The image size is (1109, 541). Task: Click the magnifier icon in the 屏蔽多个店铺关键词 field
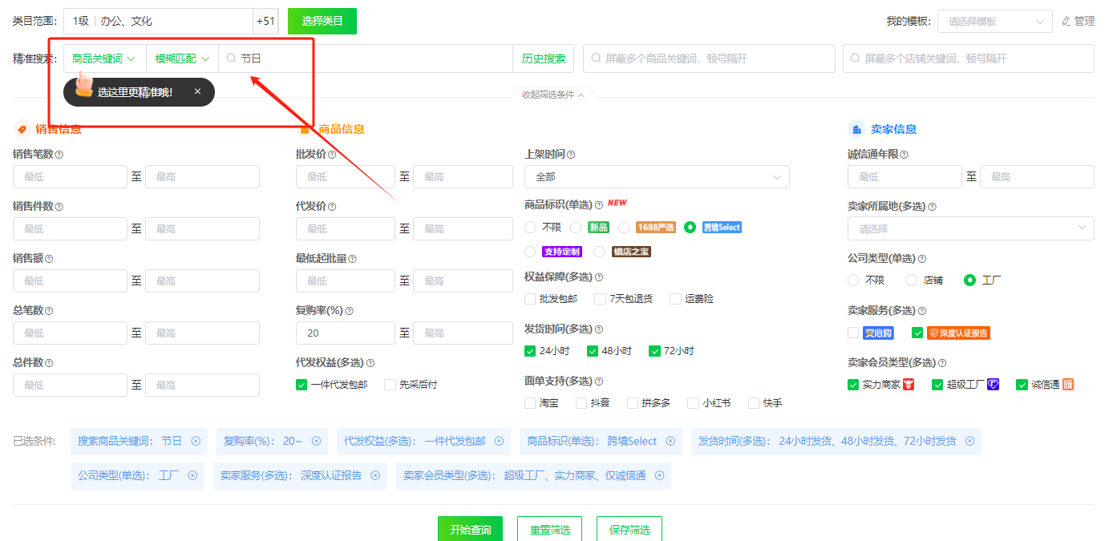tap(857, 58)
